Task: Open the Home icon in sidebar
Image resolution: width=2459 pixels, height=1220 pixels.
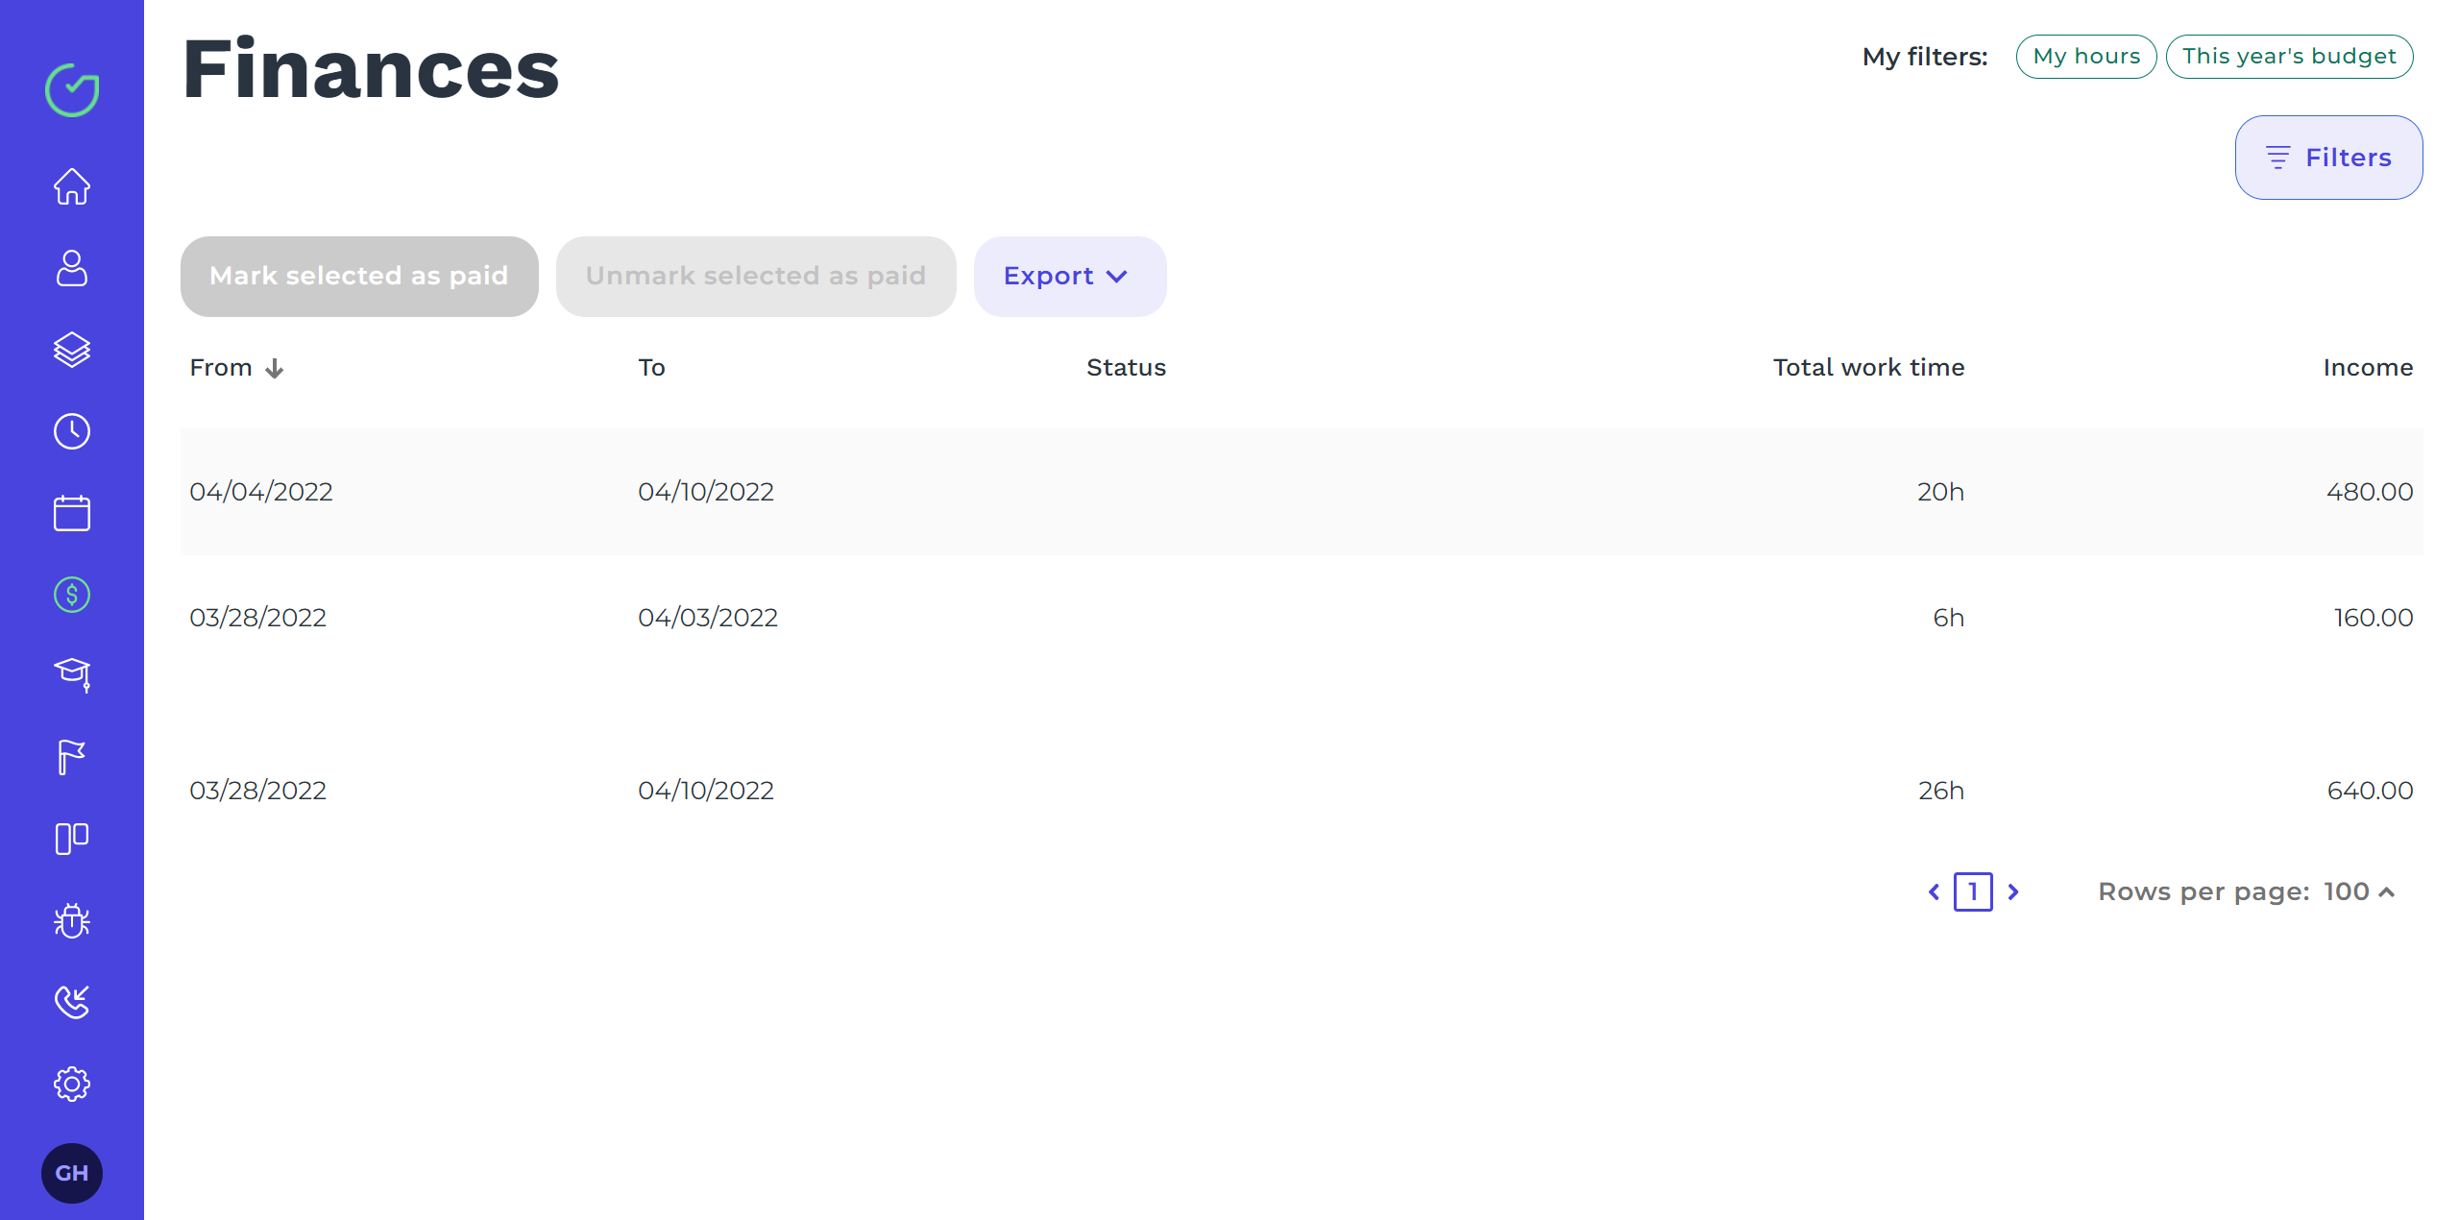Action: [x=72, y=186]
